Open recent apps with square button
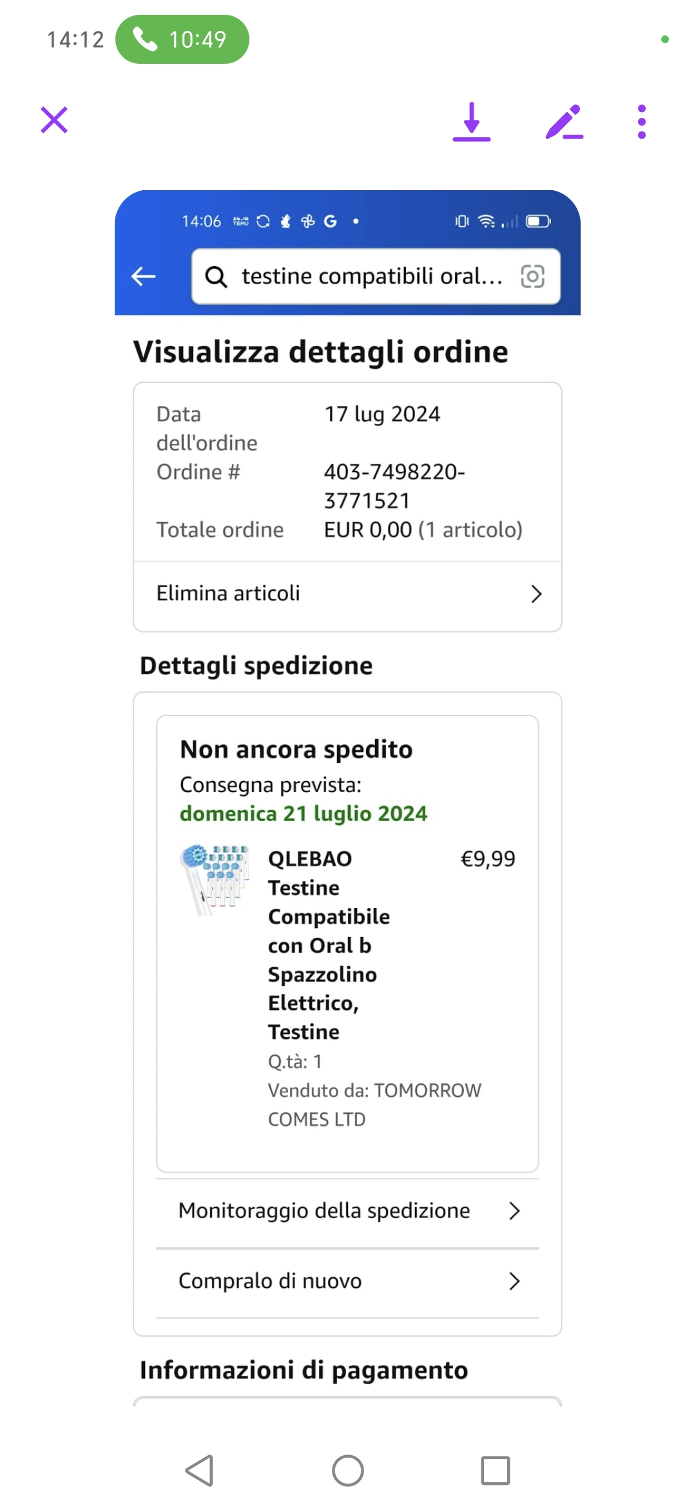 tap(495, 1471)
